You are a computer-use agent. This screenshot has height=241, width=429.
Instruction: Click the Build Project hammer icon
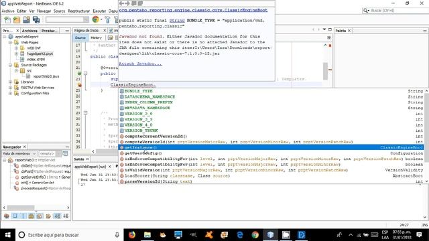[107, 19]
